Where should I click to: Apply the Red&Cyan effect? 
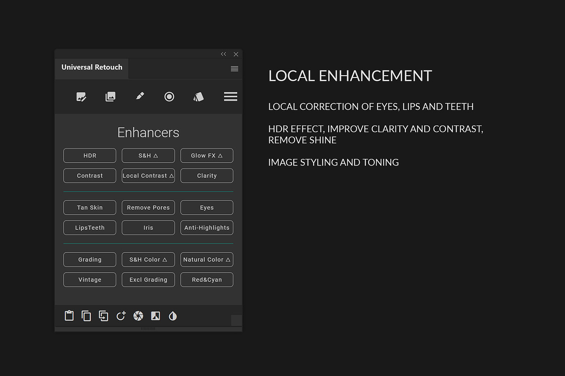click(207, 280)
